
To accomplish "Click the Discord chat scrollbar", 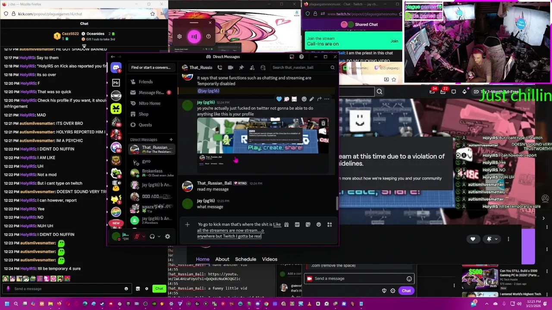I will pyautogui.click(x=337, y=204).
